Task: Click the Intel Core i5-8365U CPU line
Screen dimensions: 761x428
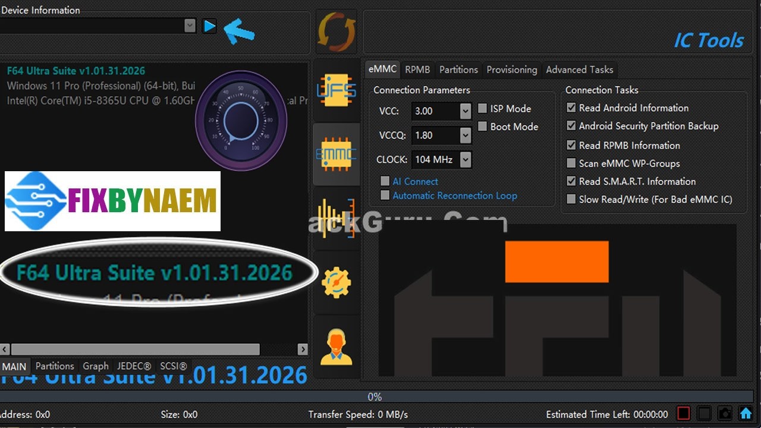Action: 101,100
